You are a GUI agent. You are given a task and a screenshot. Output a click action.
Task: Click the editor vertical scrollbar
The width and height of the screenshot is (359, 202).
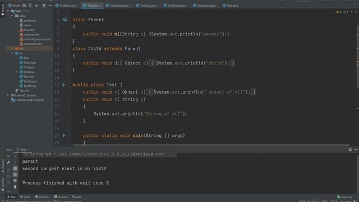point(358,56)
